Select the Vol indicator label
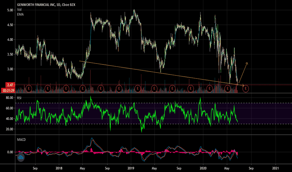 (19, 9)
